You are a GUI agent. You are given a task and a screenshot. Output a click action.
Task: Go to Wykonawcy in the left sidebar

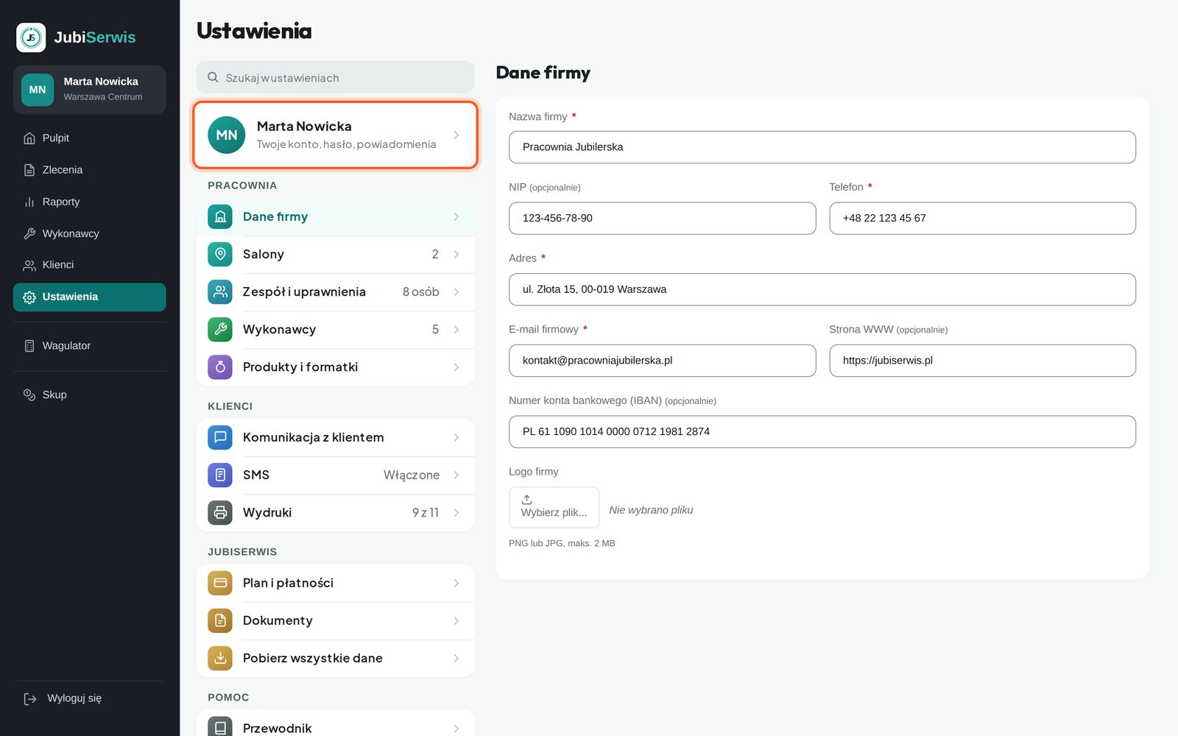pyautogui.click(x=89, y=233)
